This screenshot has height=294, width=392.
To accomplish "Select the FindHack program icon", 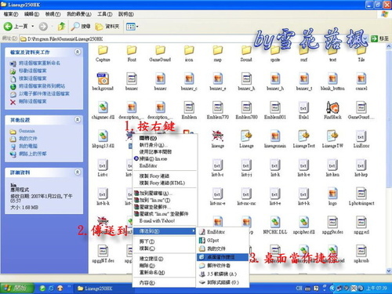I will (332, 111).
